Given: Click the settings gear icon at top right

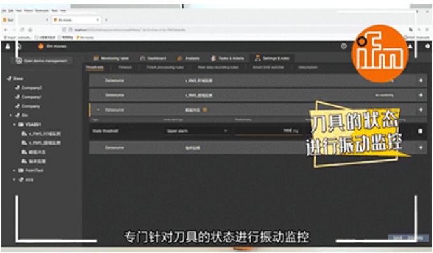Looking at the screenshot, I should pos(427,46).
